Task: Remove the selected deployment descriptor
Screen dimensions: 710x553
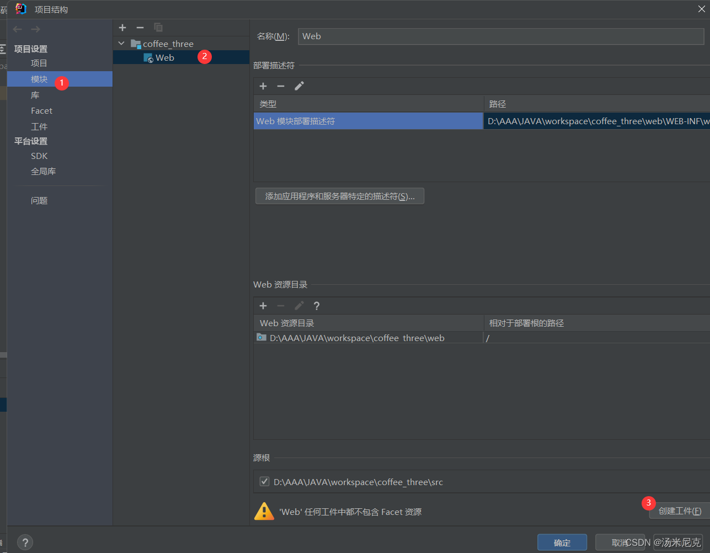Action: (281, 86)
